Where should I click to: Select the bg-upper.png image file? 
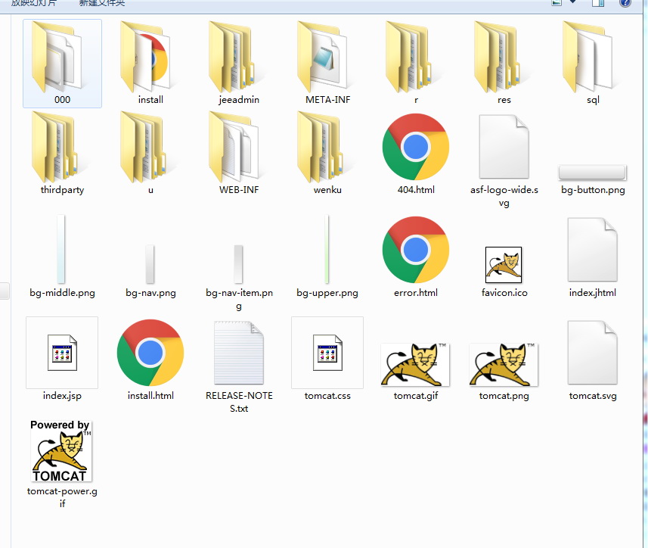[327, 257]
